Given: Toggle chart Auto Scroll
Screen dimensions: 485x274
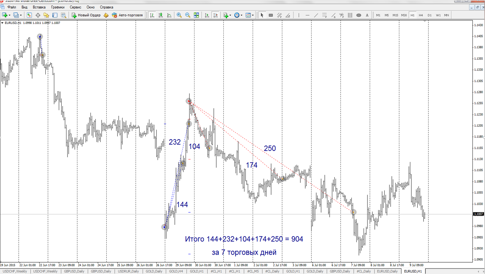Looking at the screenshot, I should (x=207, y=15).
